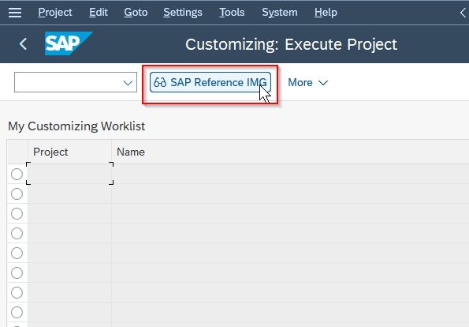
Task: Open the Help menu
Action: tap(326, 13)
